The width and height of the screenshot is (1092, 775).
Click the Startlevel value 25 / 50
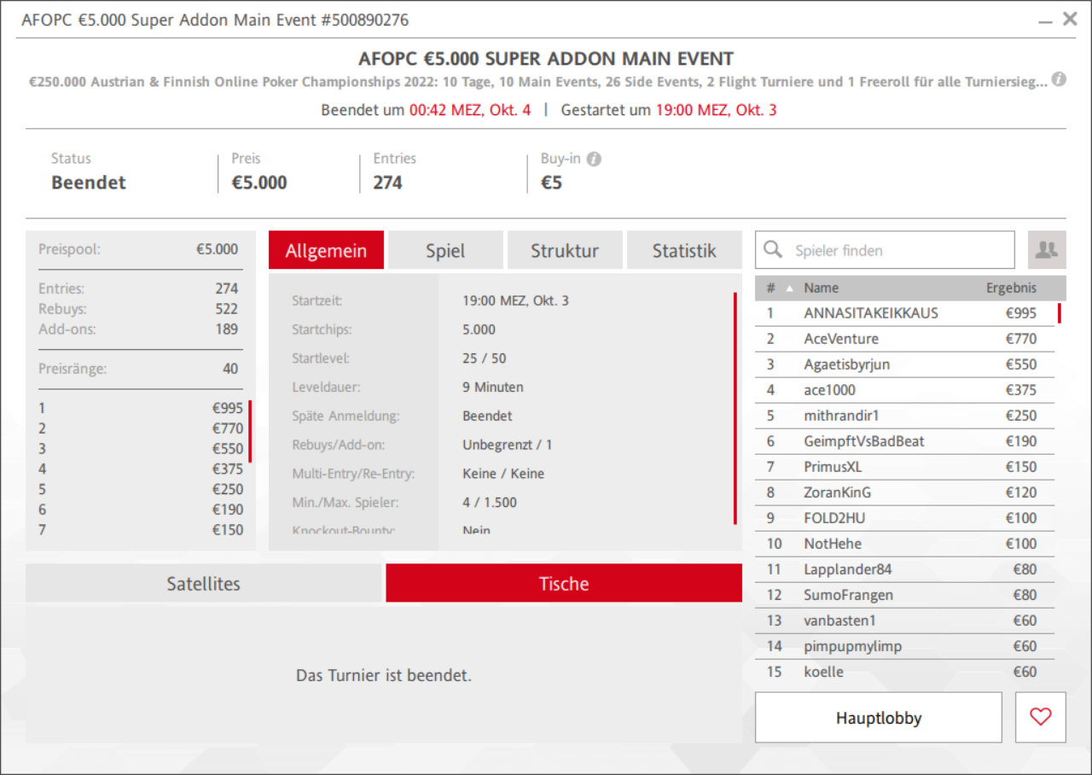tap(484, 358)
